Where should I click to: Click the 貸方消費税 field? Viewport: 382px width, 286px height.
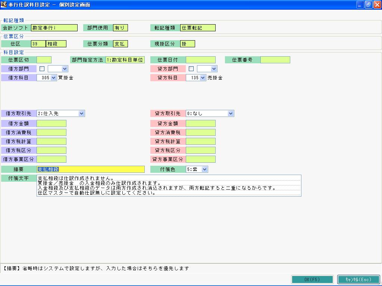point(200,133)
